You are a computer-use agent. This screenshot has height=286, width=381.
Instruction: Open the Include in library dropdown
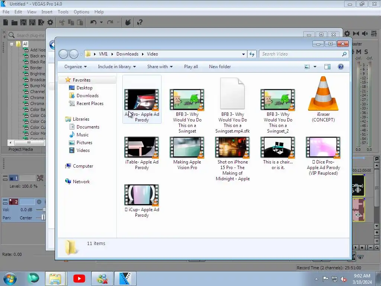(x=116, y=67)
